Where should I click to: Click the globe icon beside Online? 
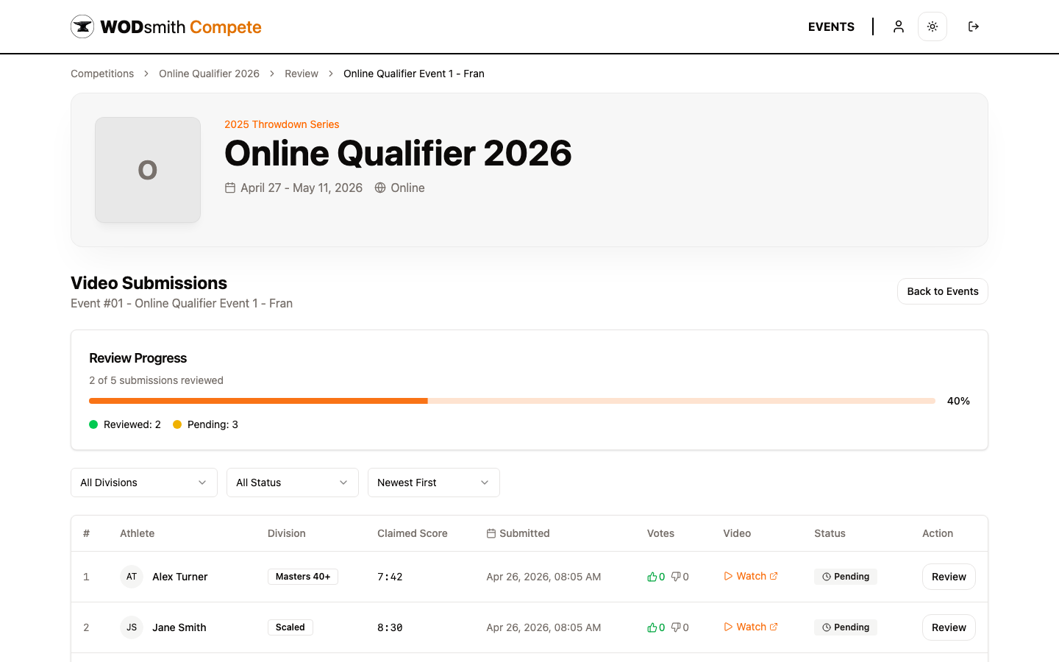(380, 188)
